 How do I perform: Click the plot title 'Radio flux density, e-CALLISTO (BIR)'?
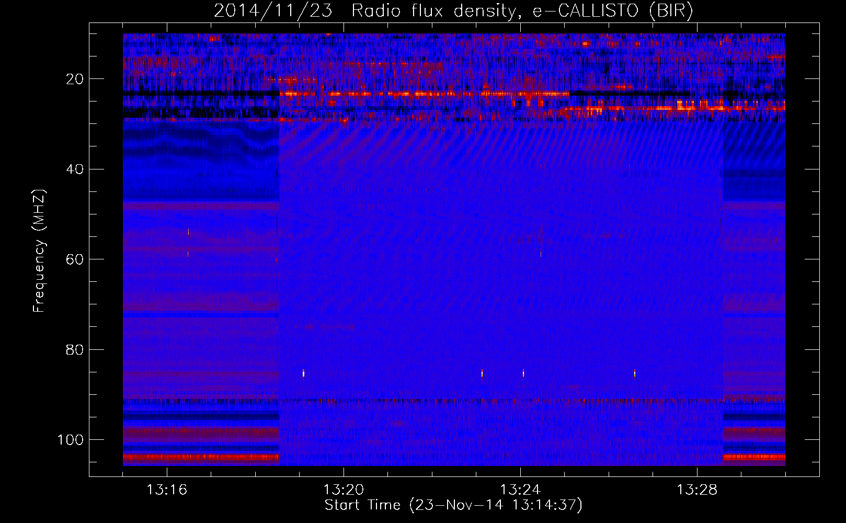[x=522, y=11]
